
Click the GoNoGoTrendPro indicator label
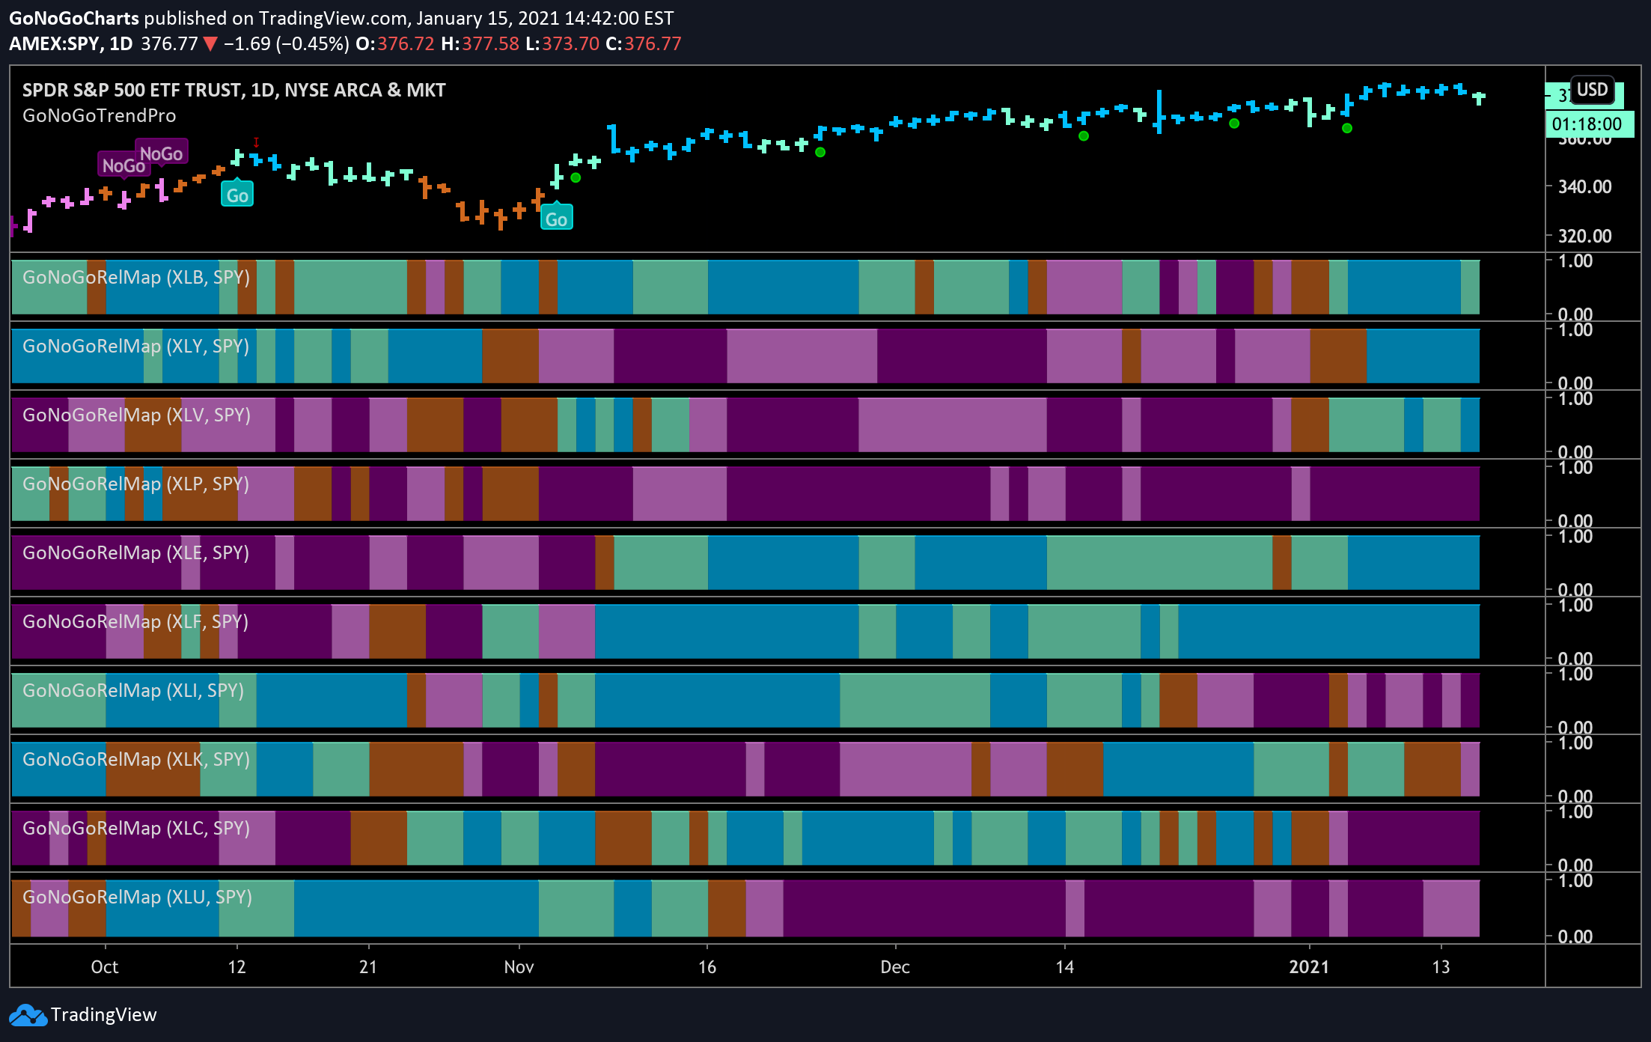100,116
